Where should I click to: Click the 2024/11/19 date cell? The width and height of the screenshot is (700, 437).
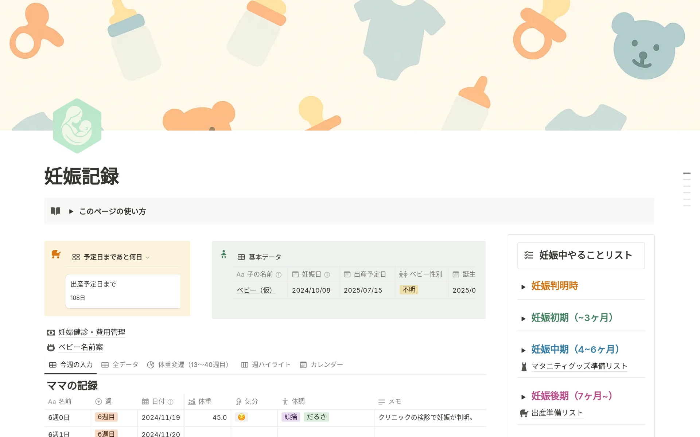click(161, 418)
